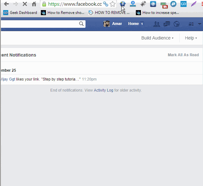Expand Help dropdown menu
The image size is (203, 186).
[x=191, y=38]
